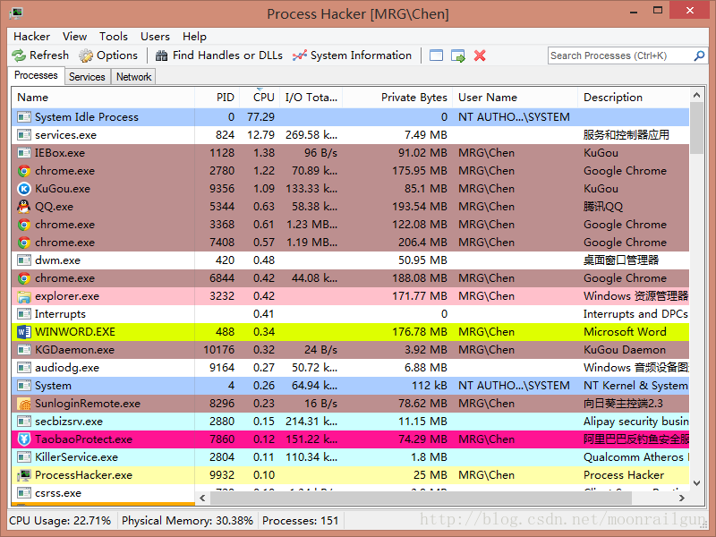Screen dimensions: 716x537
Task: Click the vertical scrollbar up arrow
Action: tap(696, 95)
